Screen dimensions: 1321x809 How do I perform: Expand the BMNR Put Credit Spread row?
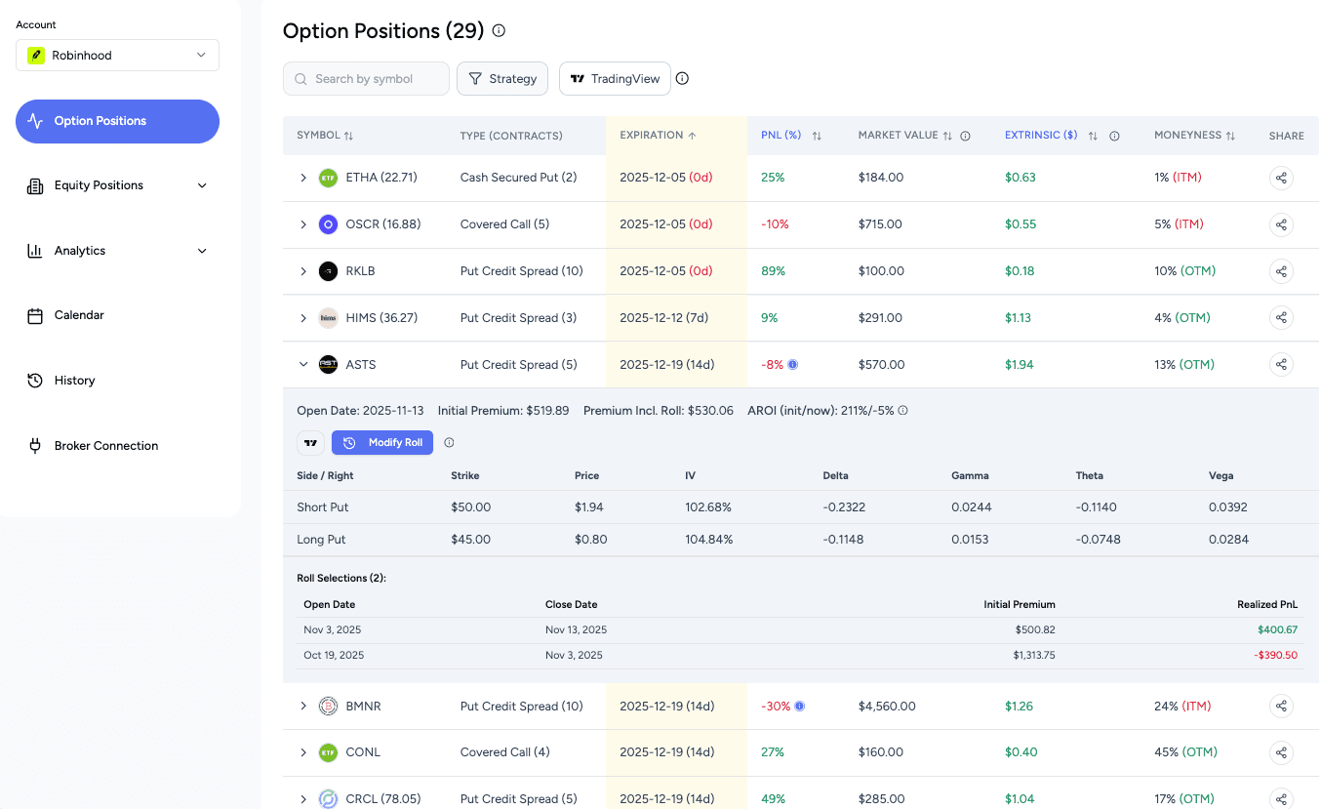coord(302,706)
